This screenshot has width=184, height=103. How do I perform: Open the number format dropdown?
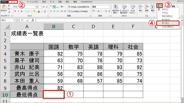110,7
